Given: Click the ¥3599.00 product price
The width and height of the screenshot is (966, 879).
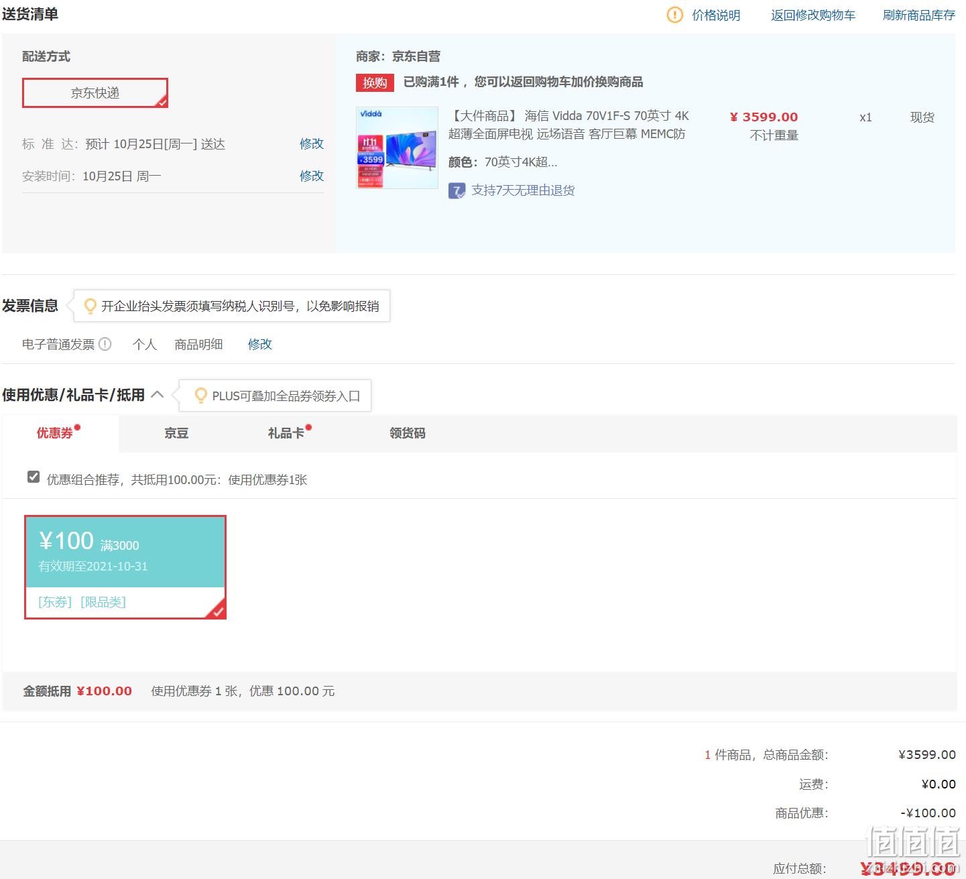Looking at the screenshot, I should click(x=764, y=117).
